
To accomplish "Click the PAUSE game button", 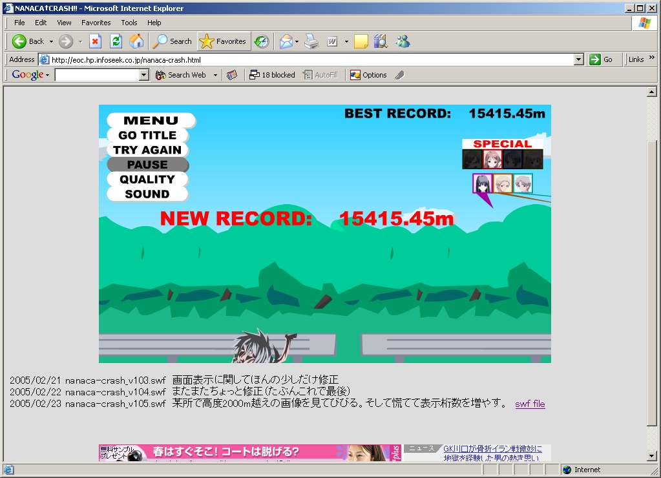I will coord(147,164).
